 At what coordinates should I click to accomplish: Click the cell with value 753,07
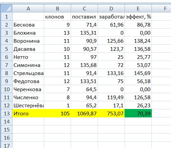[111, 113]
